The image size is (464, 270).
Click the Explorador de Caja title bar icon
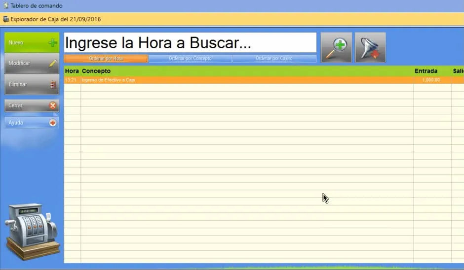pos(6,19)
